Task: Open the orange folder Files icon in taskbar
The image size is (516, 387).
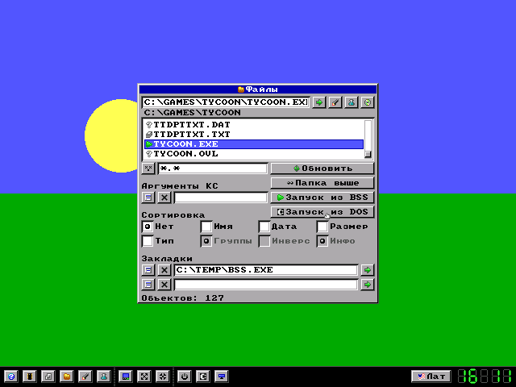Action: click(67, 377)
